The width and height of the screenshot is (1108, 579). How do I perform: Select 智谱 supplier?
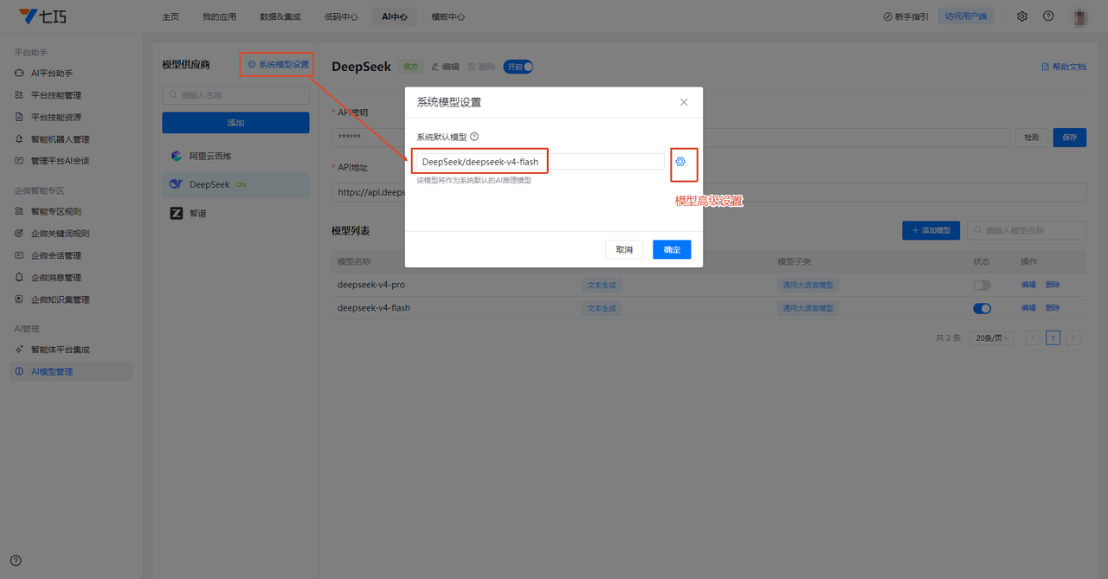235,213
